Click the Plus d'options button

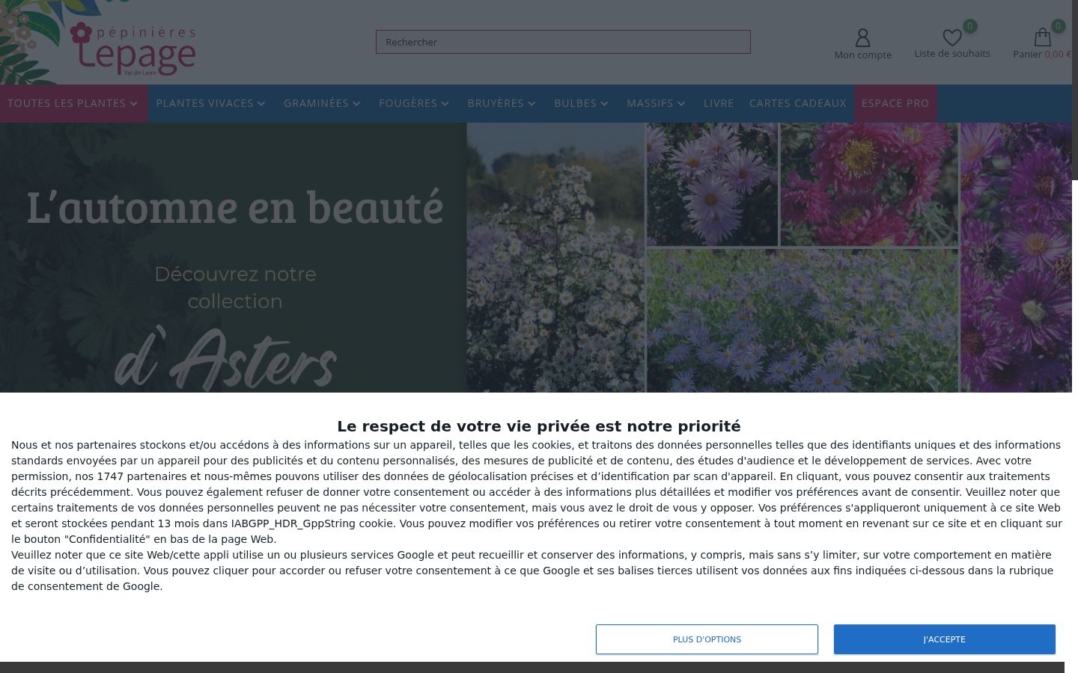707,639
